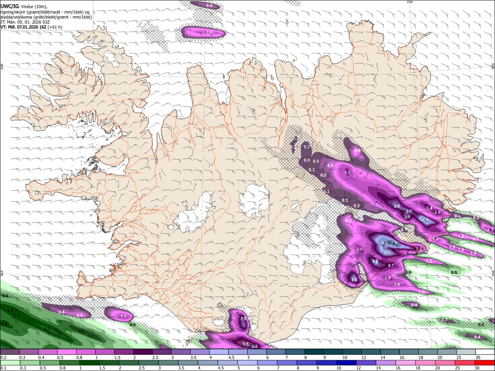Click the upper legend swatch starting at 3
The height and width of the screenshot is (371, 495).
tap(181, 352)
